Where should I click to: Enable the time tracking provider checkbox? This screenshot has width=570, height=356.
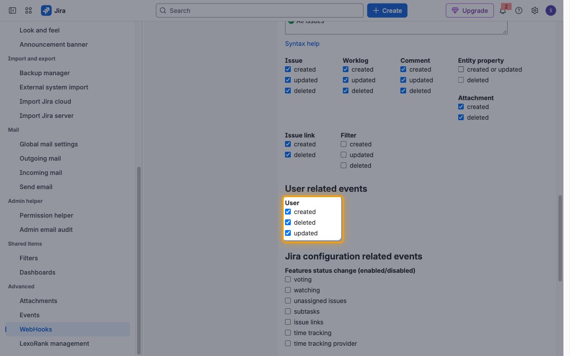[x=288, y=344]
